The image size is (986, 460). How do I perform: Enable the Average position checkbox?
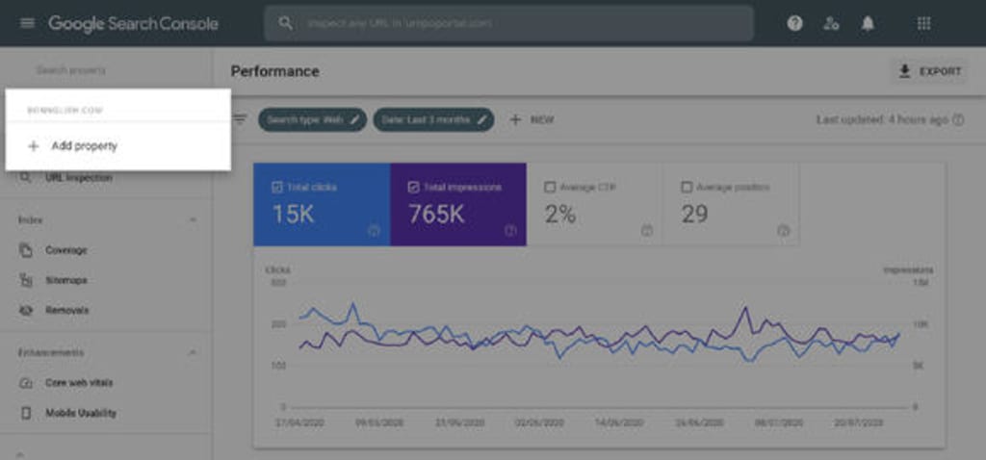click(x=688, y=188)
